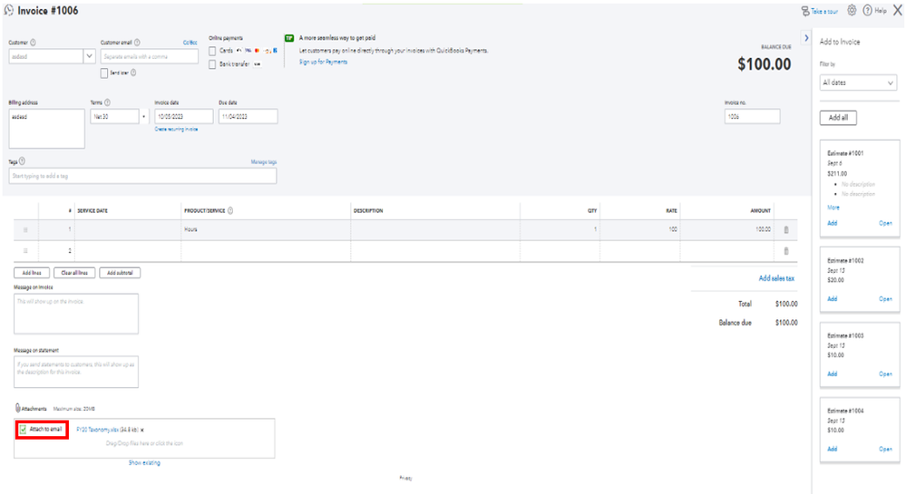906x494 pixels.
Task: Click the Help question mark icon
Action: coord(867,10)
